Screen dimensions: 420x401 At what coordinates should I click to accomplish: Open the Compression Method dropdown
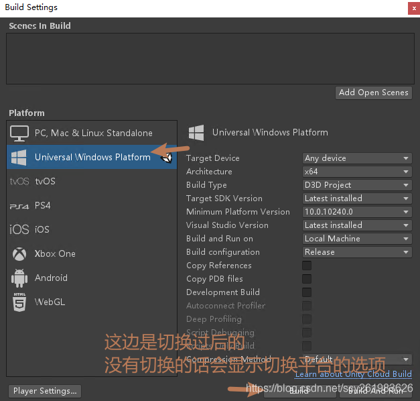pyautogui.click(x=357, y=359)
